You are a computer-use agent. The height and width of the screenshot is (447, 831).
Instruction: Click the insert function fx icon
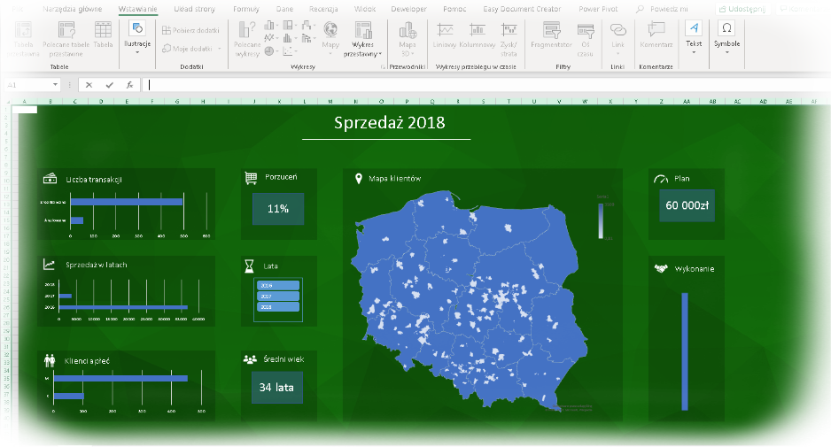129,85
